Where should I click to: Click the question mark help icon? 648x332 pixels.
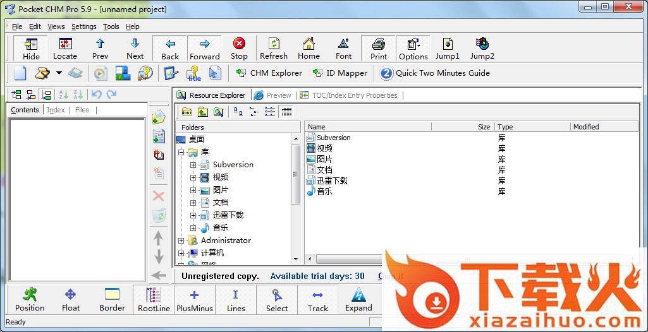[x=145, y=73]
